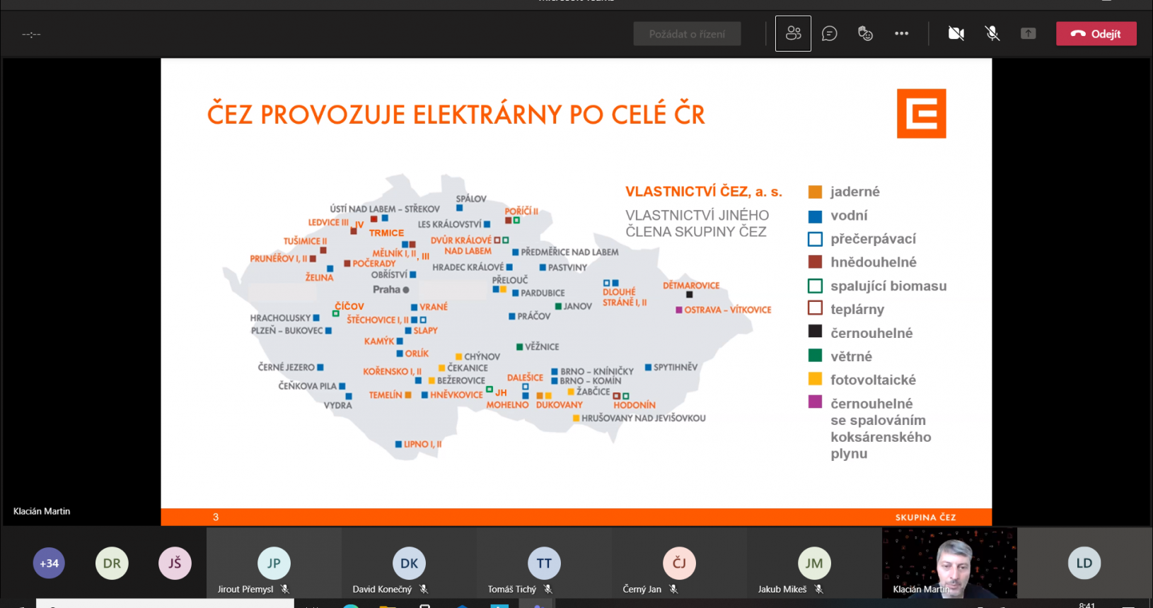Click the větrné green legend square
The width and height of the screenshot is (1153, 608).
point(815,356)
